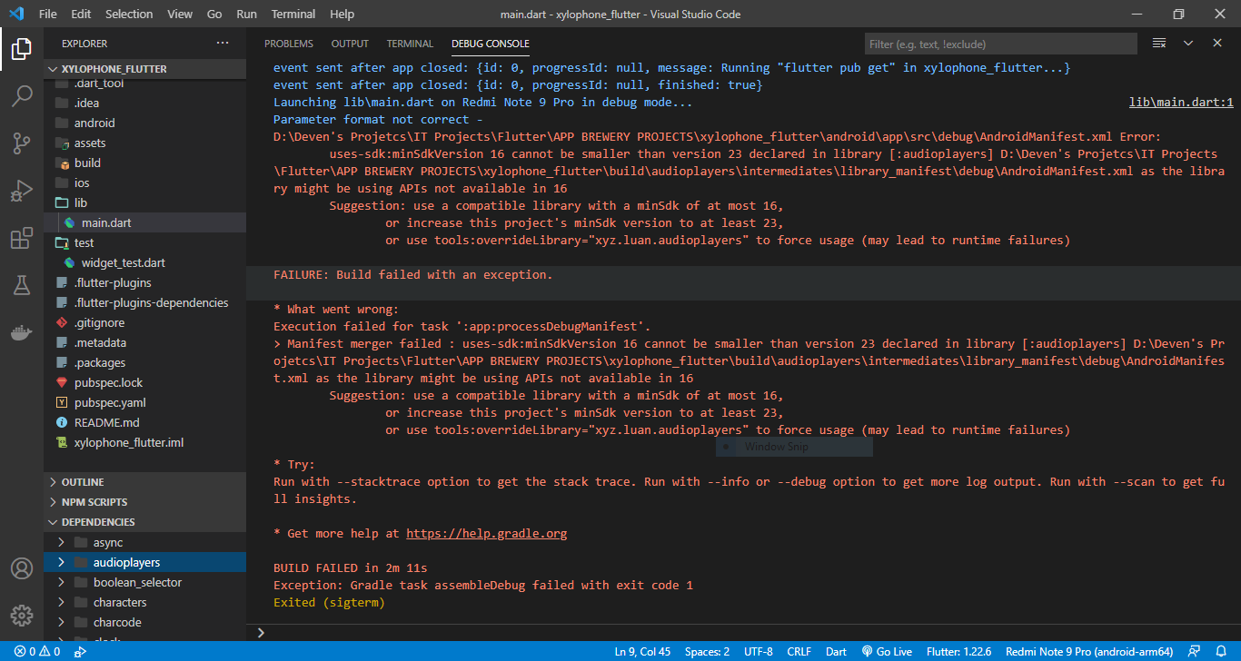Click the Visual Studio Code logo icon
This screenshot has width=1241, height=661.
[16, 14]
